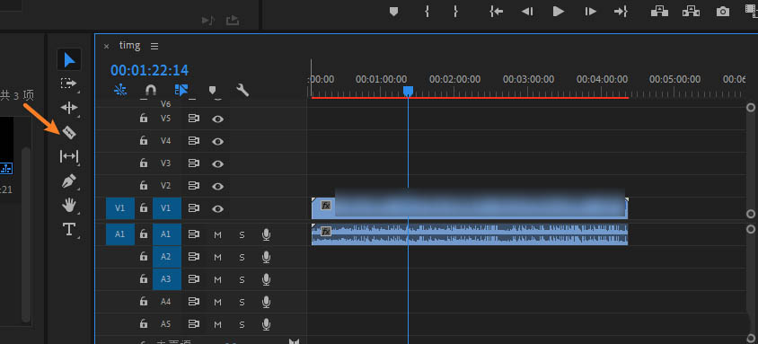This screenshot has height=344, width=758.
Task: Toggle V5 track visibility eye
Action: point(218,119)
